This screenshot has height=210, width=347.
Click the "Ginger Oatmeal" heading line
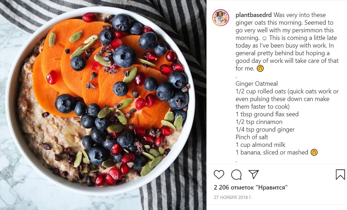(x=256, y=84)
